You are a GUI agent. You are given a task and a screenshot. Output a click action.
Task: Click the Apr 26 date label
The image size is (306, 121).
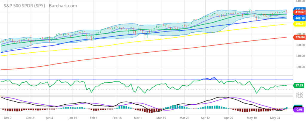tap(229, 118)
